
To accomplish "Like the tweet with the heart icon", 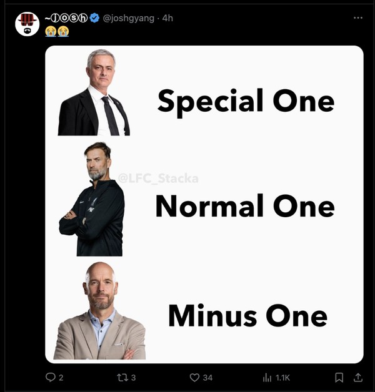I will pyautogui.click(x=194, y=378).
